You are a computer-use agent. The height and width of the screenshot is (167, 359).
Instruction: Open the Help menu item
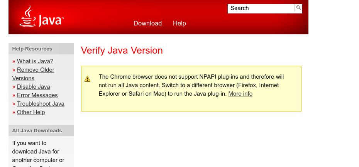(179, 24)
